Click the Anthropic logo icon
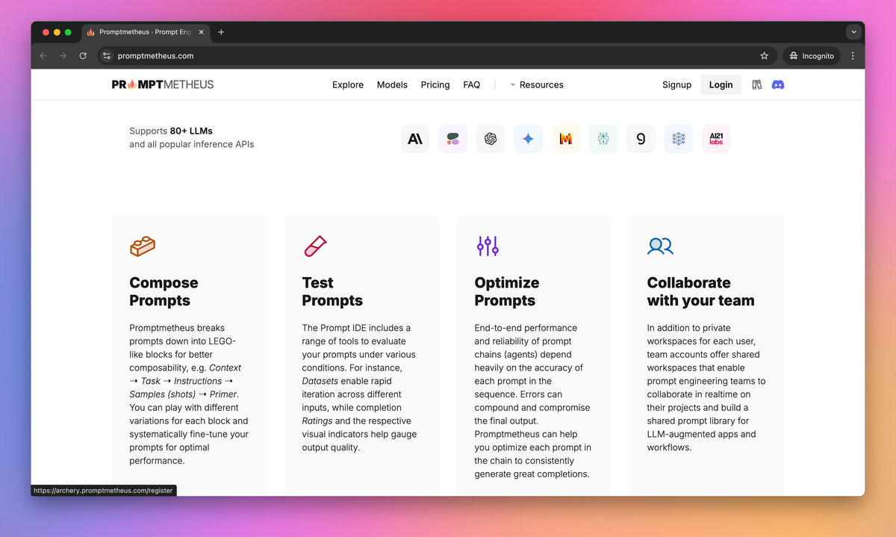 (415, 139)
